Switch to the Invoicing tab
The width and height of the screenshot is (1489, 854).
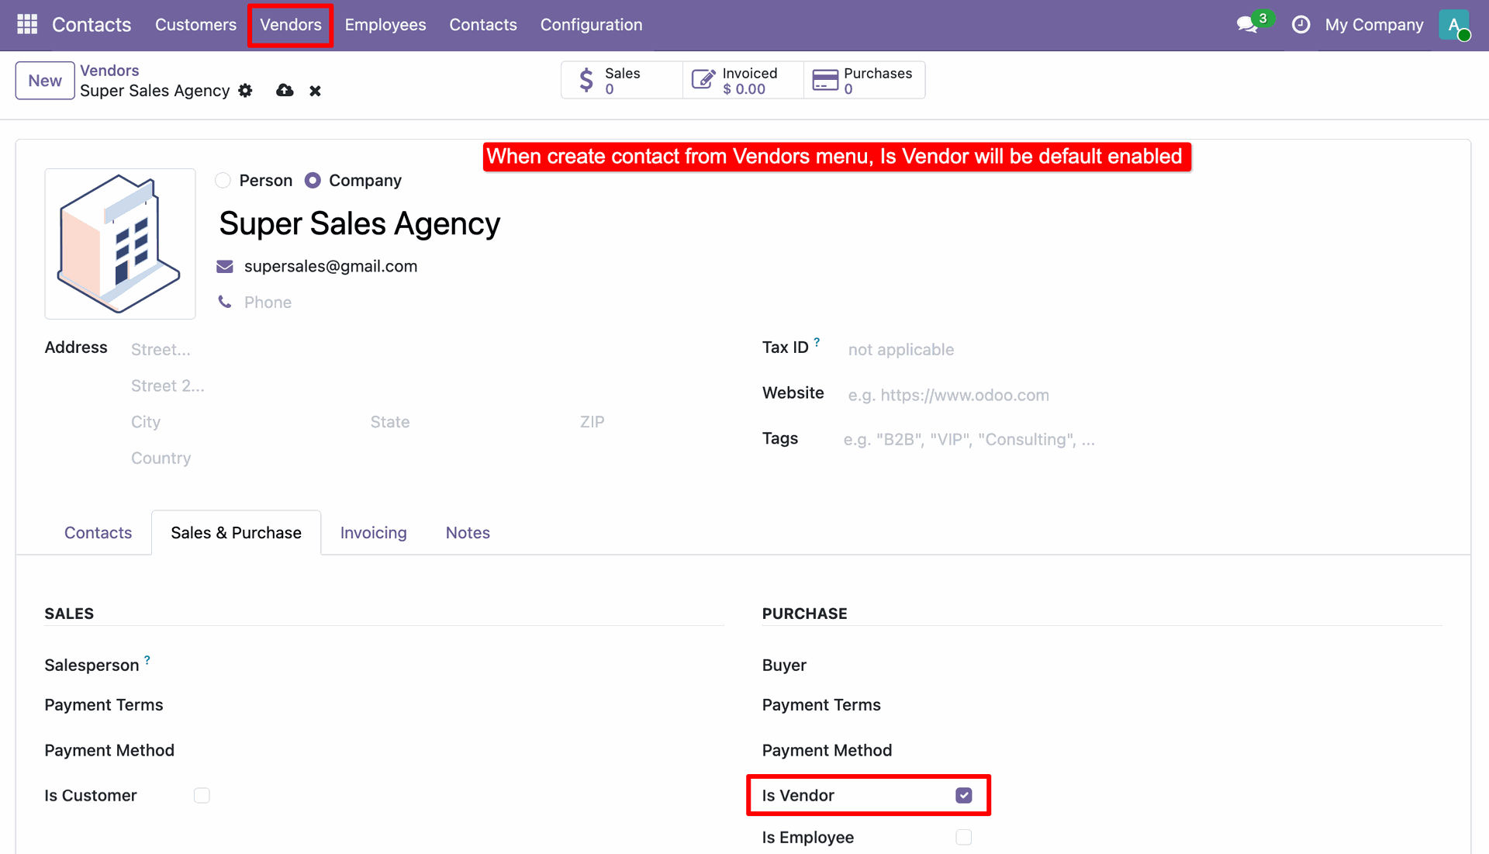[373, 533]
